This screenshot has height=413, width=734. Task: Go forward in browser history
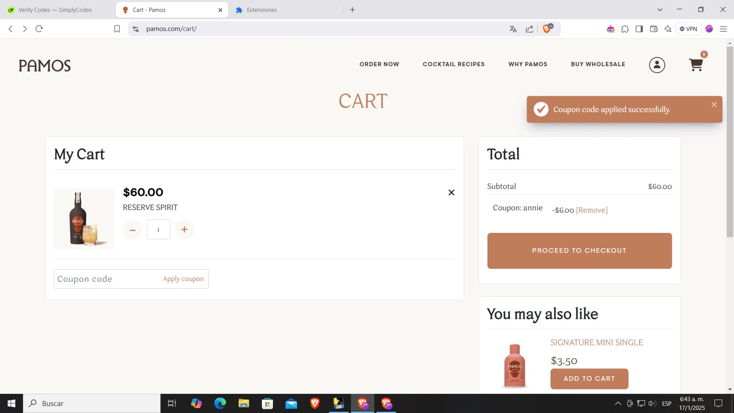point(24,29)
